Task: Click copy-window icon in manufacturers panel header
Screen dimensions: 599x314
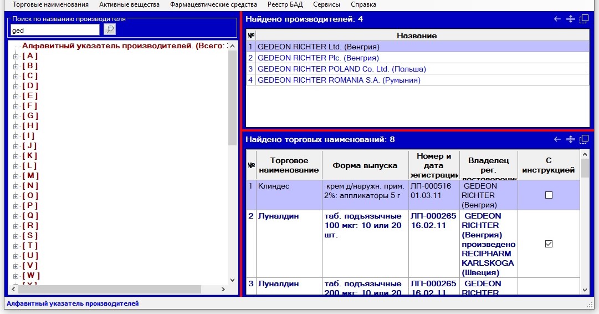Action: pos(583,19)
